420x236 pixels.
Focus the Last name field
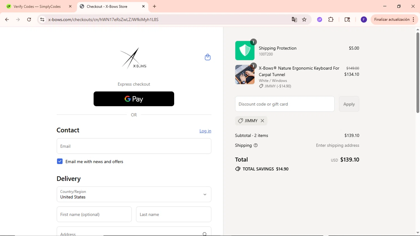click(x=174, y=214)
